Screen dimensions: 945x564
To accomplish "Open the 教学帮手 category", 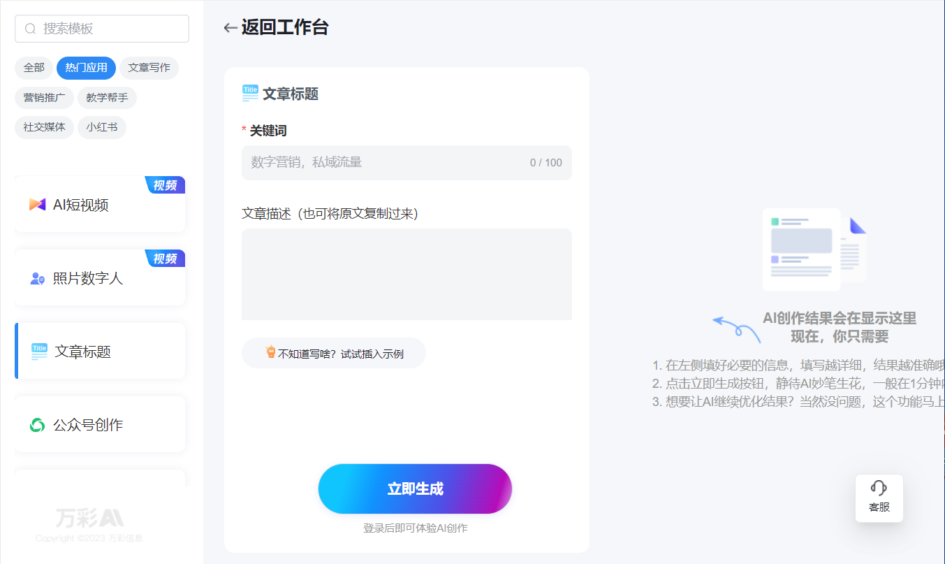I will 107,98.
